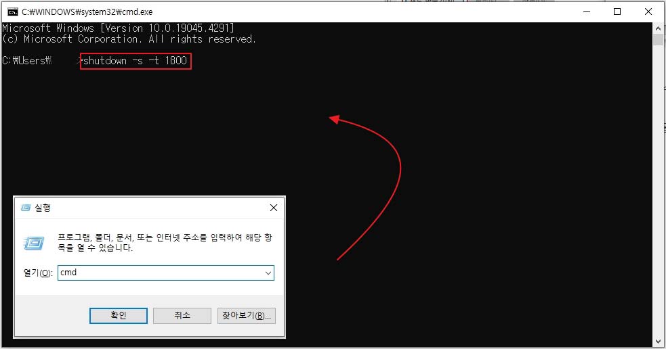Click the shutdown -s -t 1800 command text
Image resolution: width=666 pixels, height=349 pixels.
tap(135, 61)
